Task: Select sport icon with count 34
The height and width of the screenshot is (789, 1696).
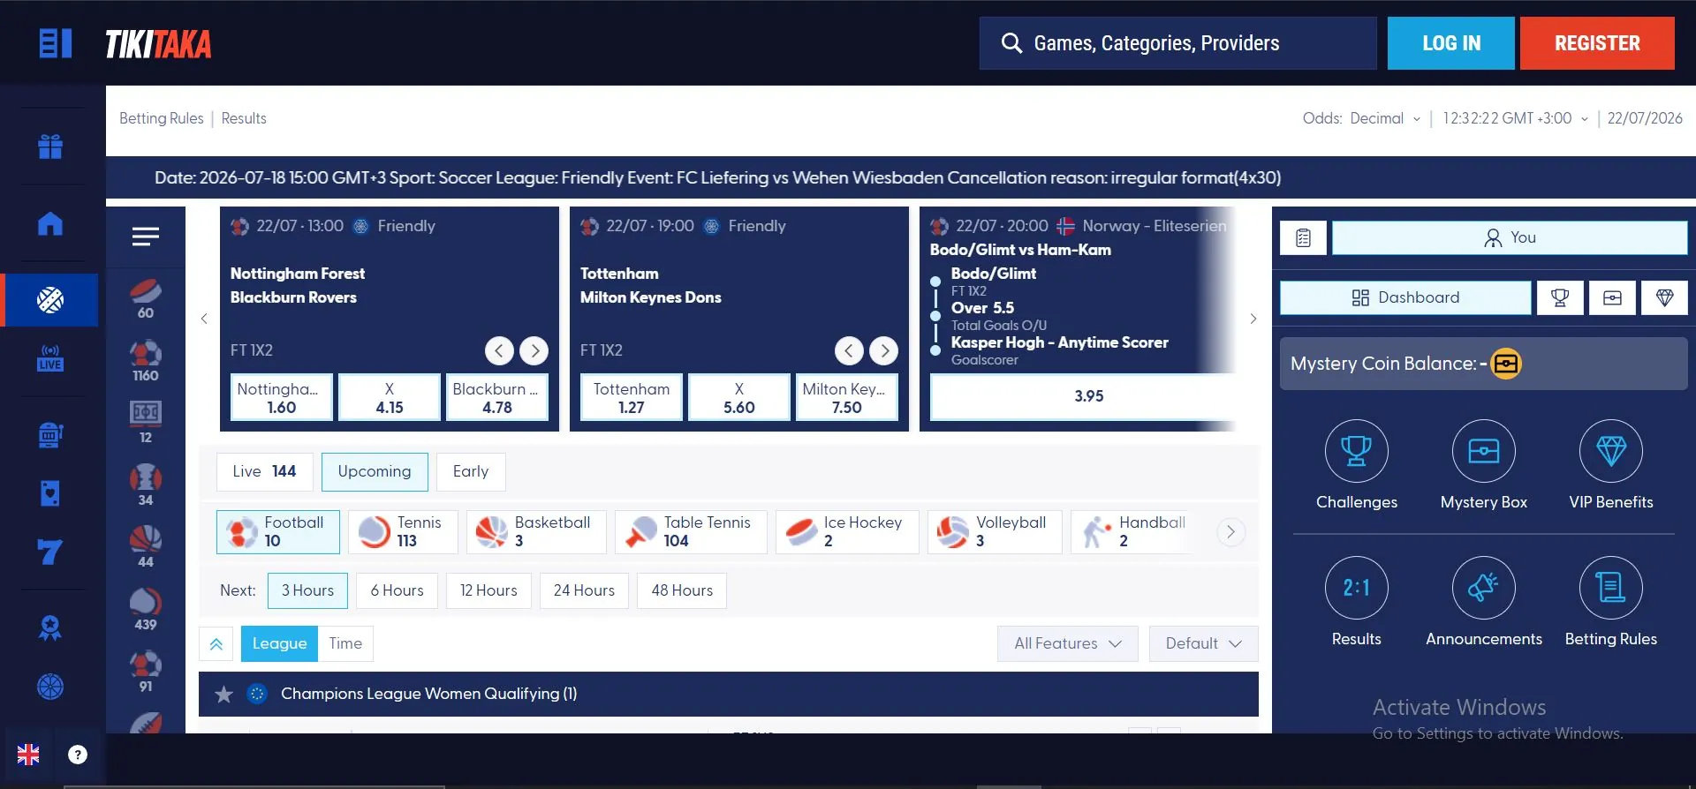Action: point(146,485)
